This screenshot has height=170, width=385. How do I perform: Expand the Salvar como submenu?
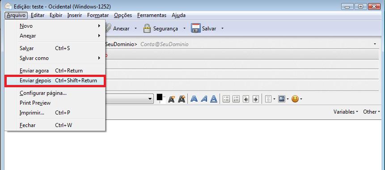[x=55, y=58]
